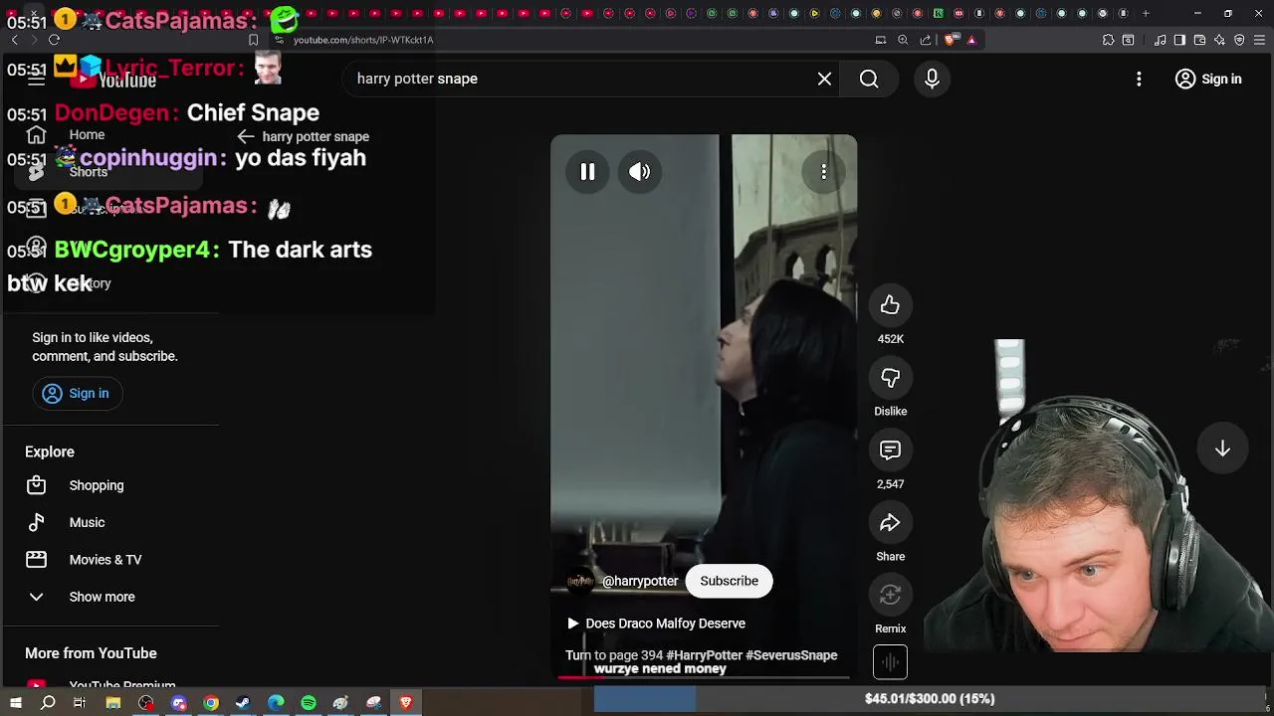The height and width of the screenshot is (716, 1274).
Task: Go to YouTube Home in sidebar
Action: tap(87, 134)
